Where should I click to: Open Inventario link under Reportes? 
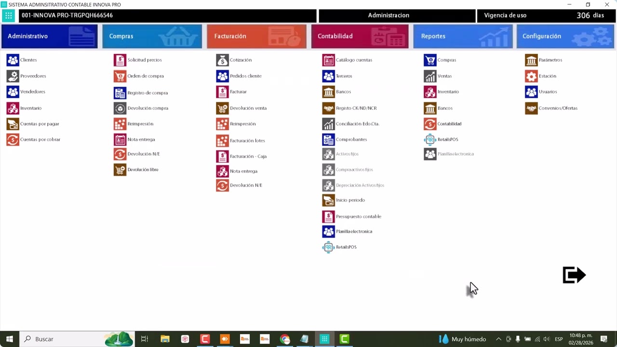click(448, 92)
